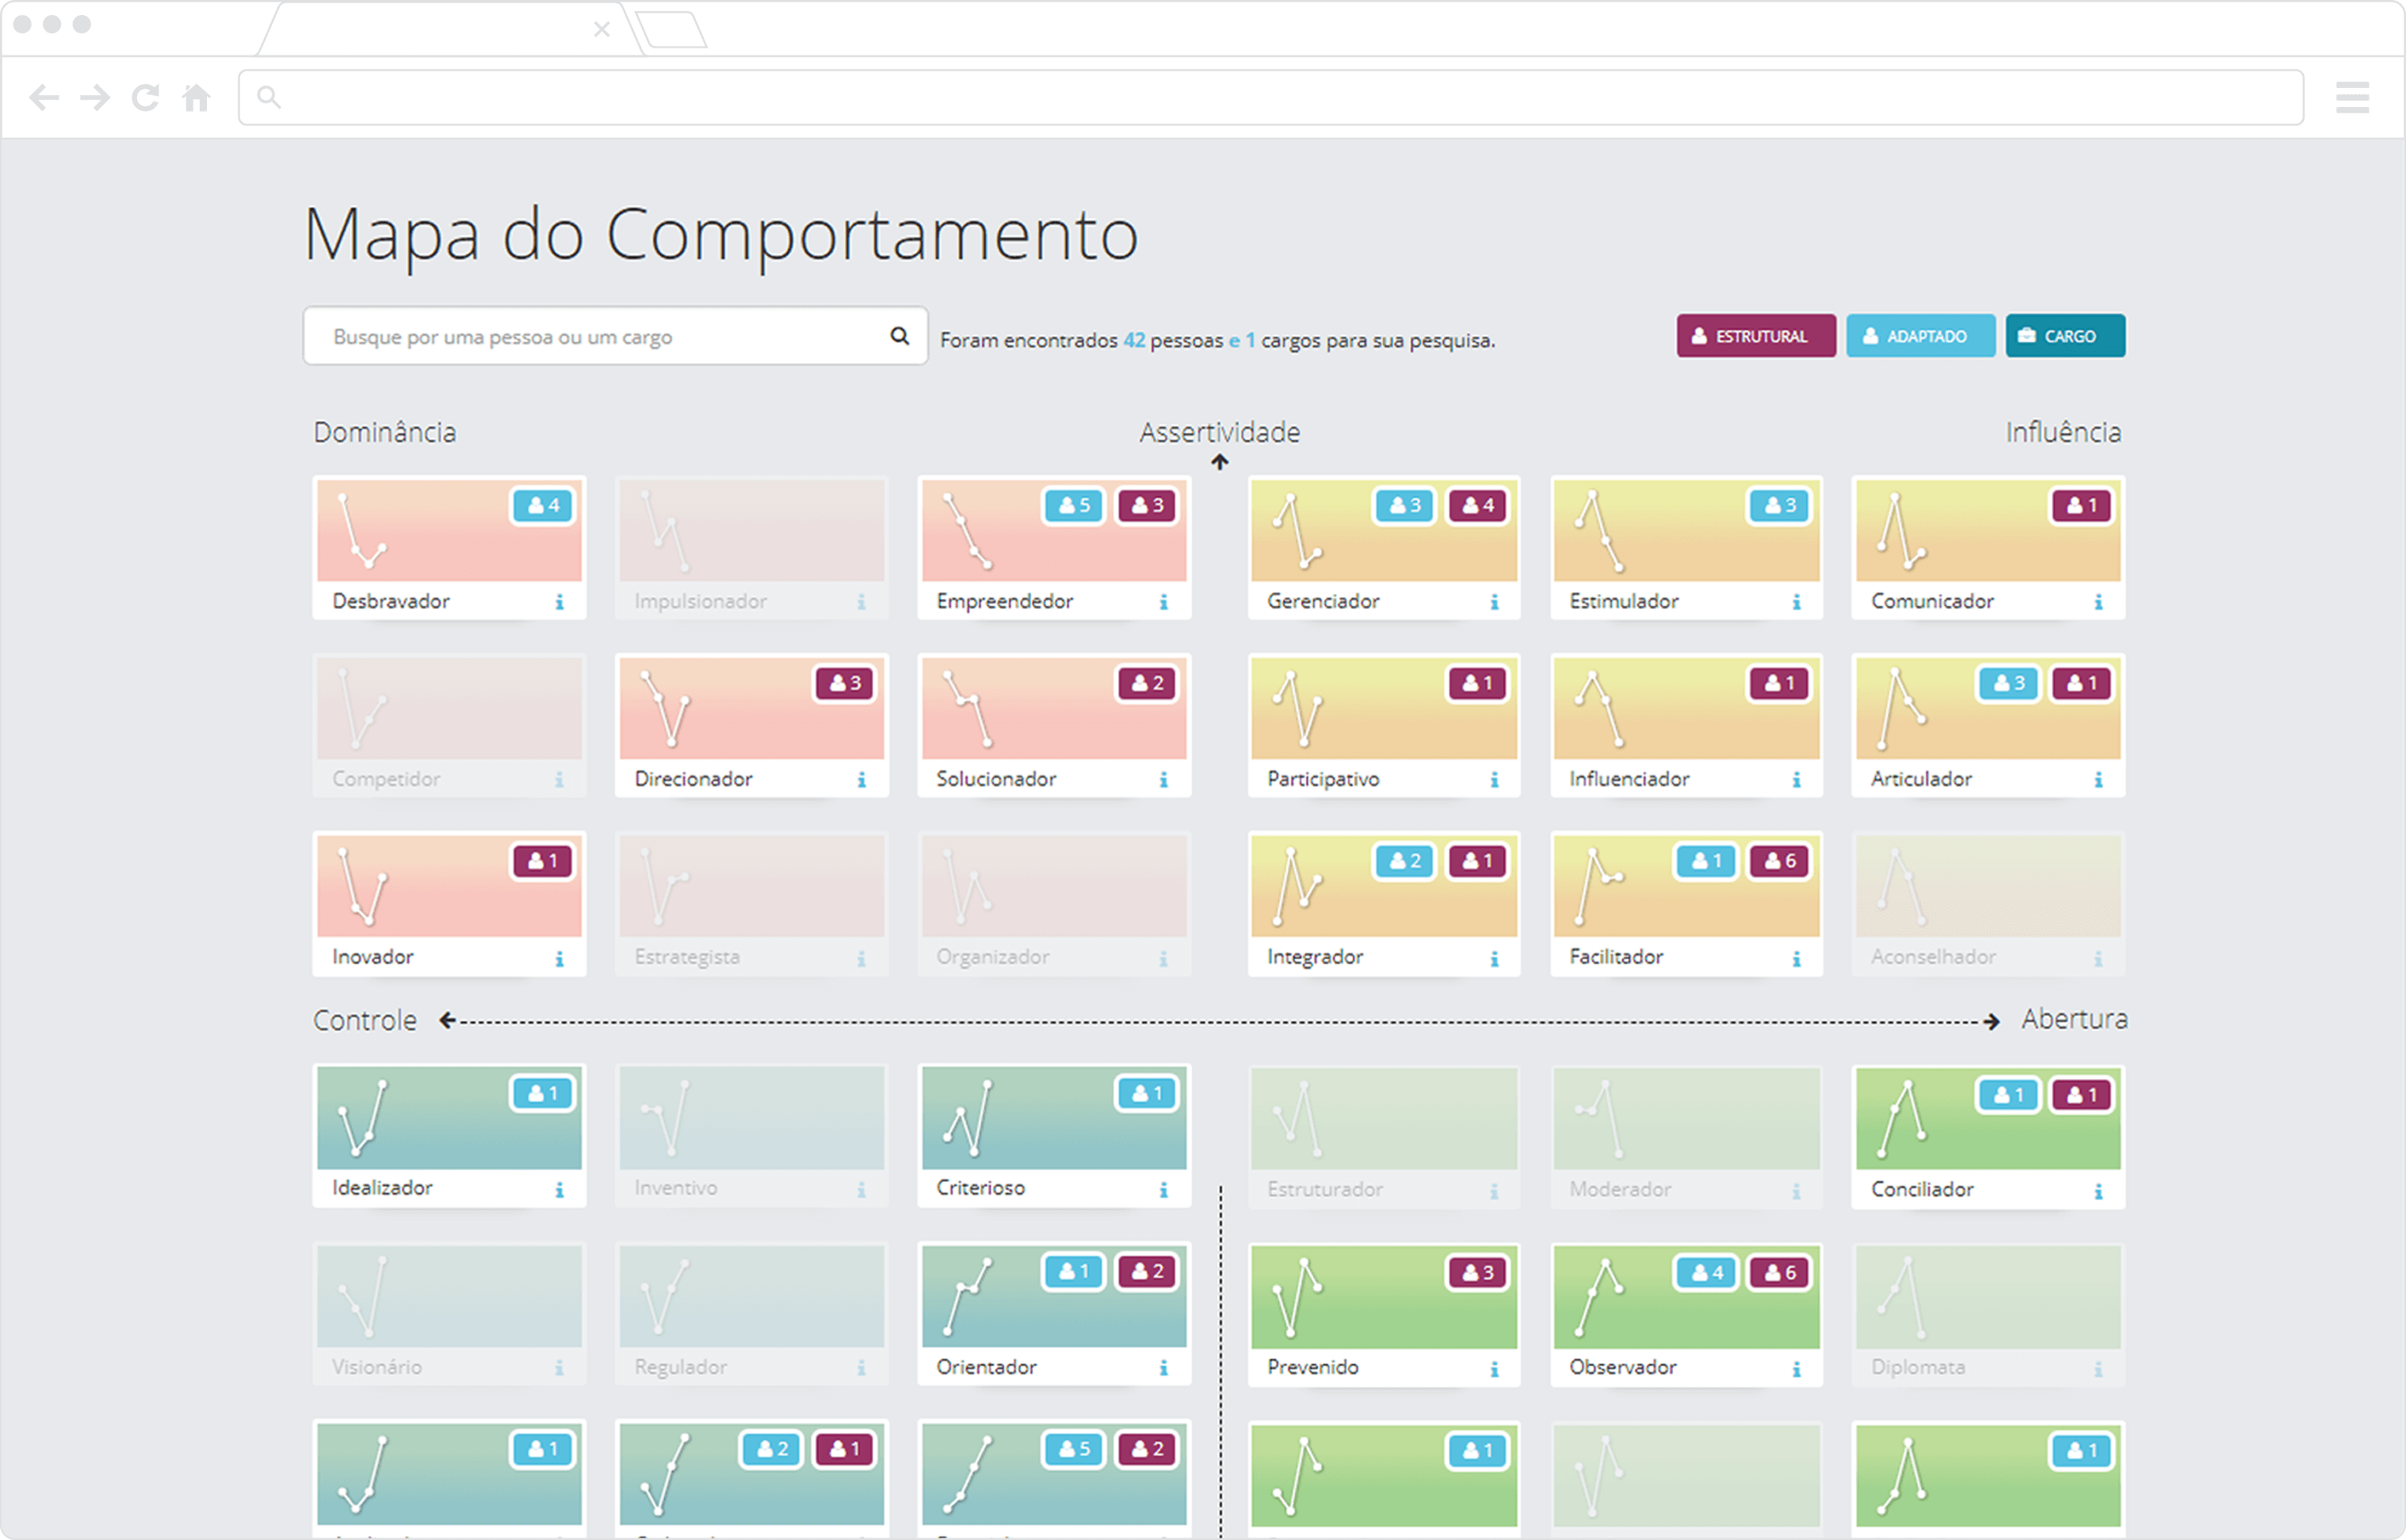Click the search magnifier icon
The image size is (2406, 1540).
click(x=899, y=336)
